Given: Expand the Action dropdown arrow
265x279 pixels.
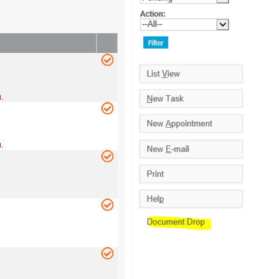Looking at the screenshot, I should coord(223,25).
